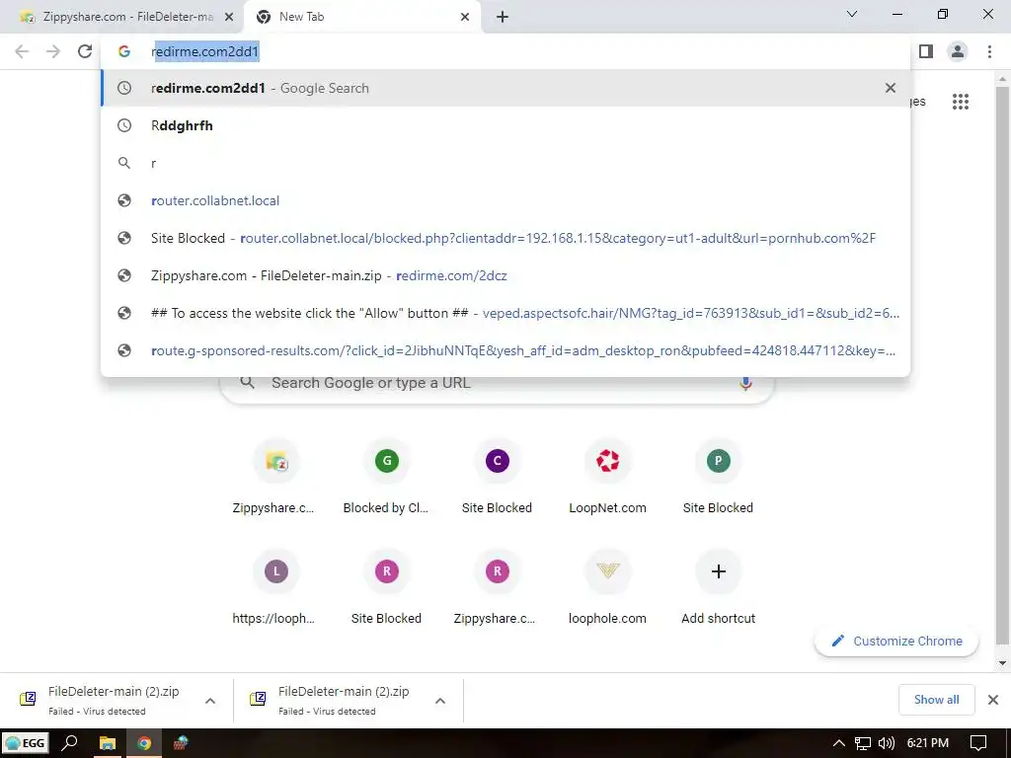Viewport: 1011px width, 758px height.
Task: Go forward with the forward arrow
Action: tap(53, 51)
